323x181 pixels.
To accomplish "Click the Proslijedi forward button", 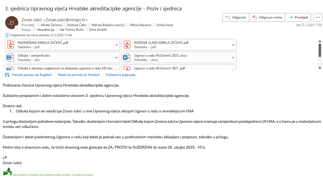I will (x=298, y=17).
